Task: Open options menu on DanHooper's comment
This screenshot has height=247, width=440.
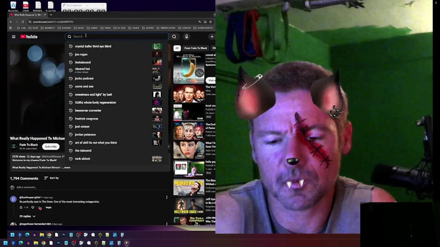Action: [x=167, y=198]
